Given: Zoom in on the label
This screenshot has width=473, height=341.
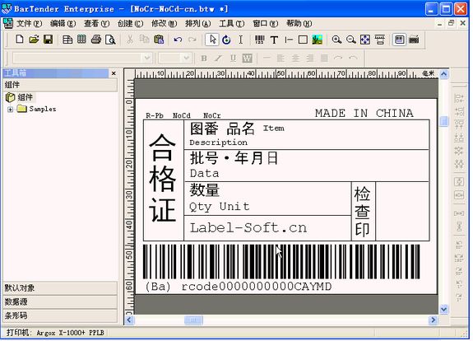Looking at the screenshot, I should pyautogui.click(x=336, y=40).
